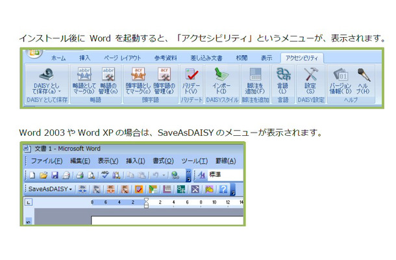Open 設定(S) DAISY settings in the ribbon
This screenshot has width=396, height=260.
click(x=310, y=81)
